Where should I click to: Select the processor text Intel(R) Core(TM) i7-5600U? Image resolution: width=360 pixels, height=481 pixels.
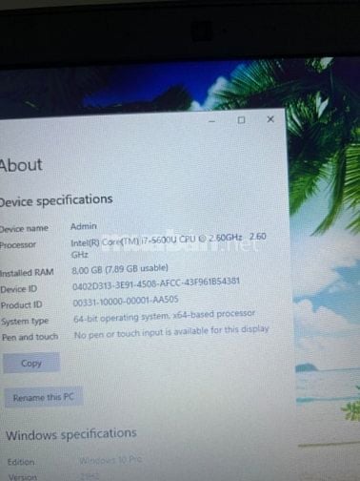[123, 241]
